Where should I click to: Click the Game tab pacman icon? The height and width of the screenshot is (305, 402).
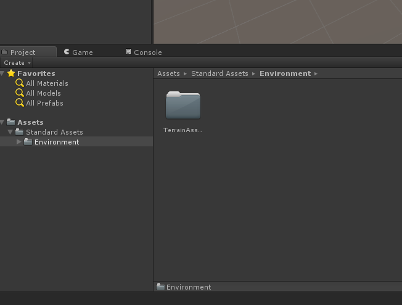click(x=67, y=52)
